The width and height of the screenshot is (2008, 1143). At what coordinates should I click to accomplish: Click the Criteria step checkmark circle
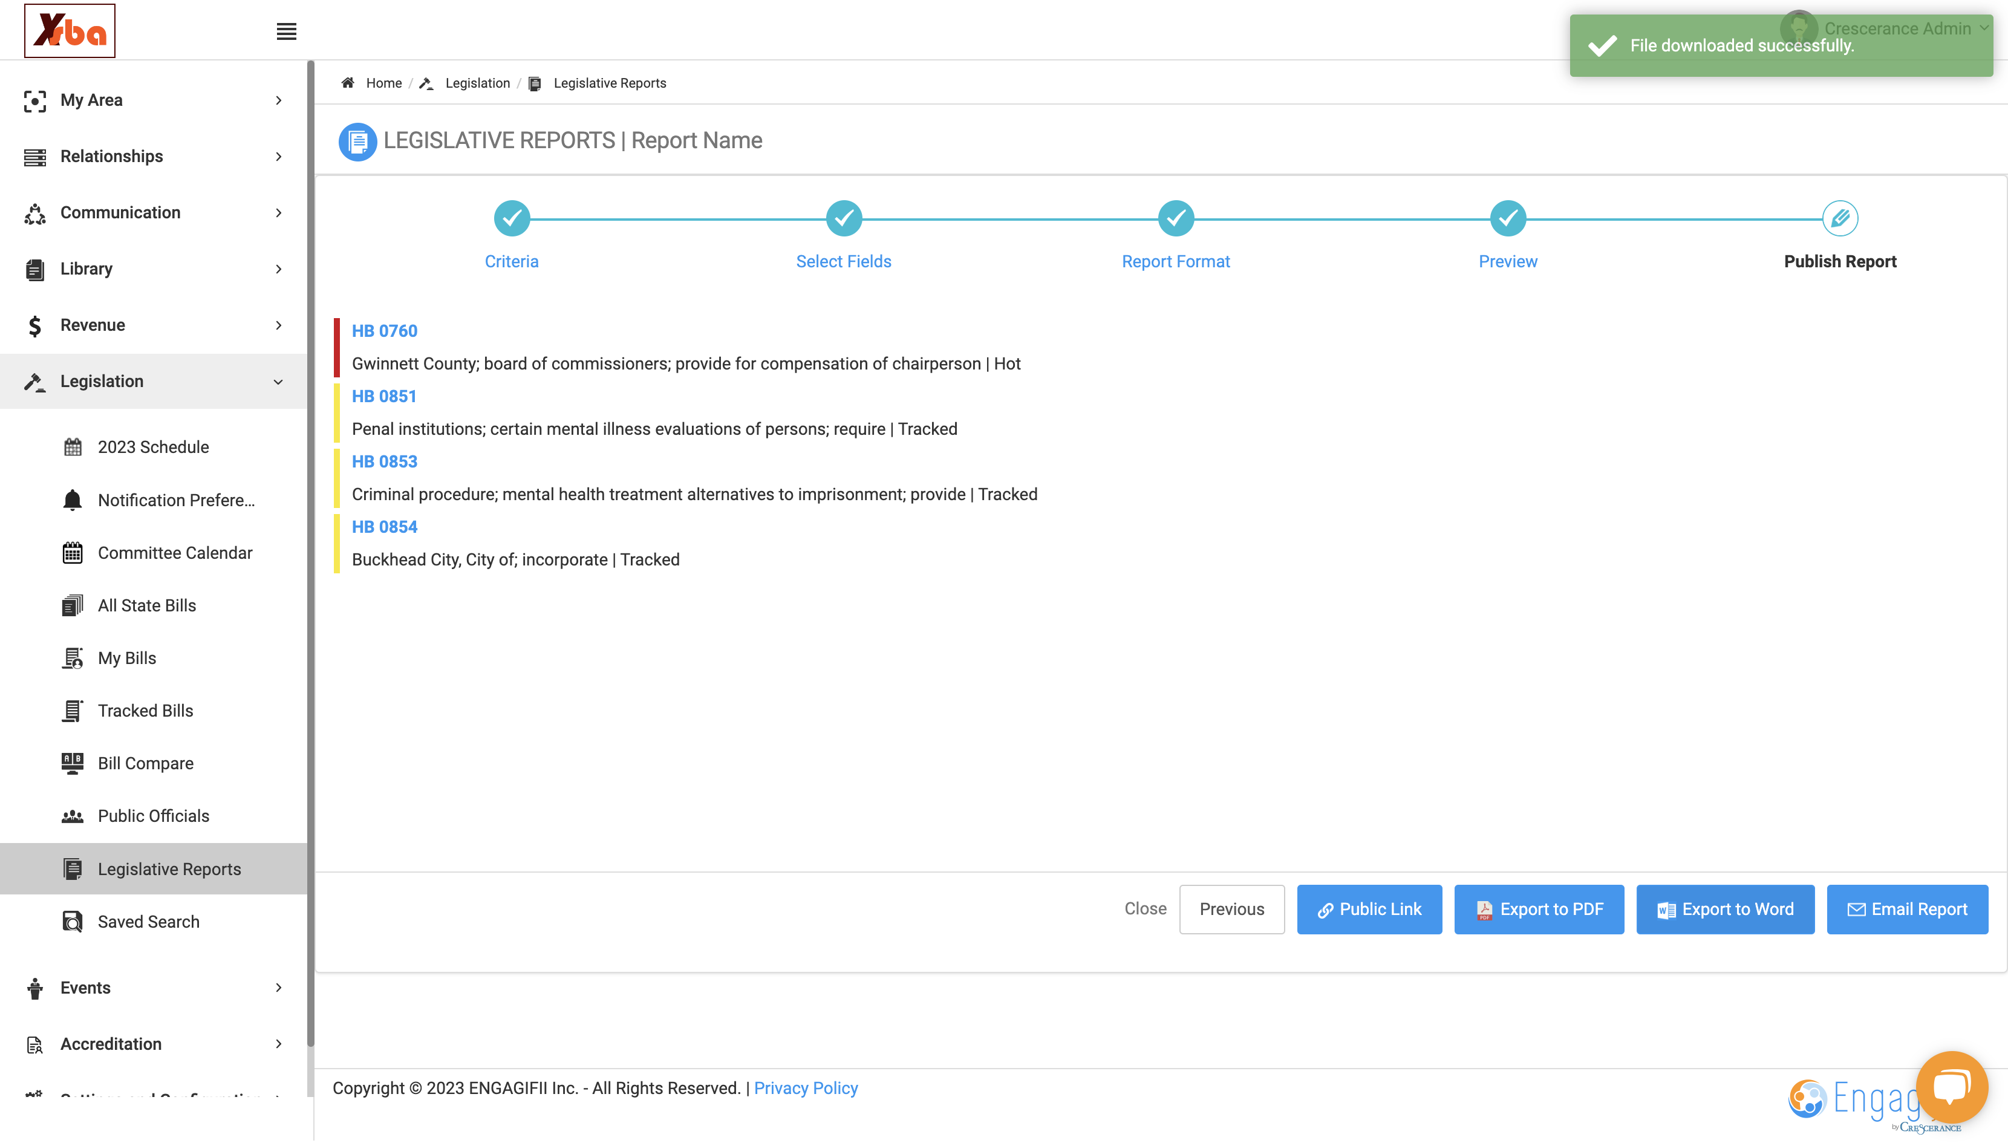[x=512, y=218]
